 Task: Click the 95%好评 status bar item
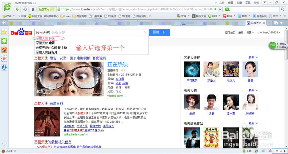point(9,151)
